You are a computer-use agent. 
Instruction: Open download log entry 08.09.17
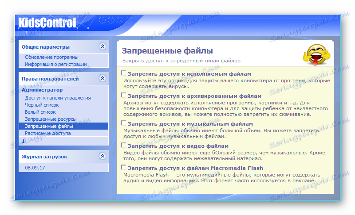coord(35,168)
